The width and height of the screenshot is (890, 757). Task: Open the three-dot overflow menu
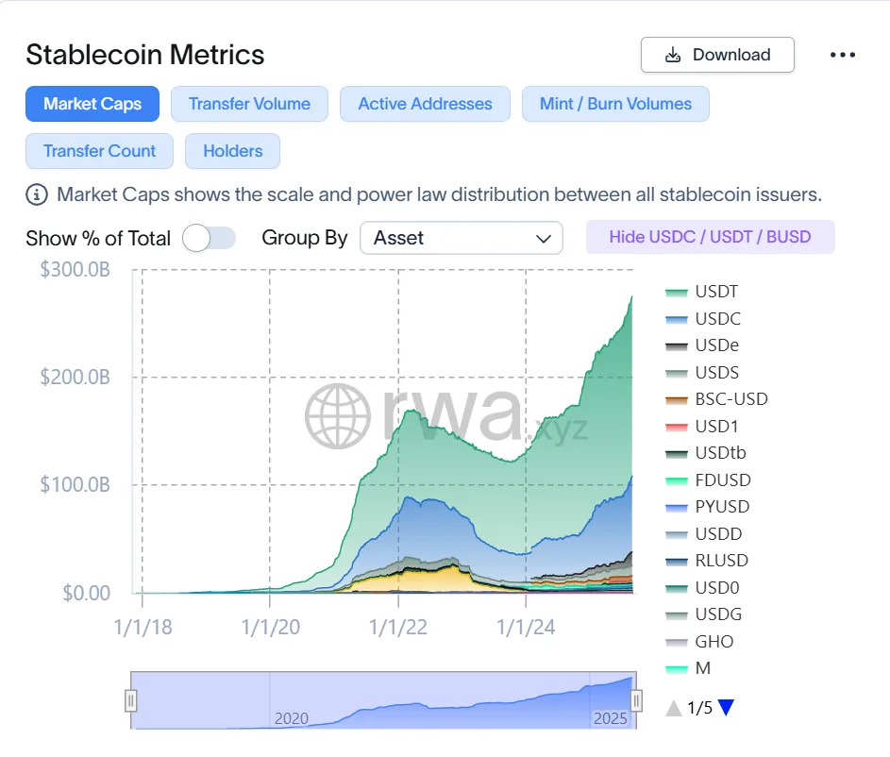[842, 55]
